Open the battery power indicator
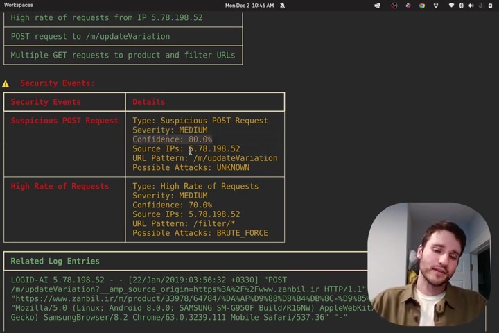Viewport: 499px width, 333px height. (x=490, y=6)
